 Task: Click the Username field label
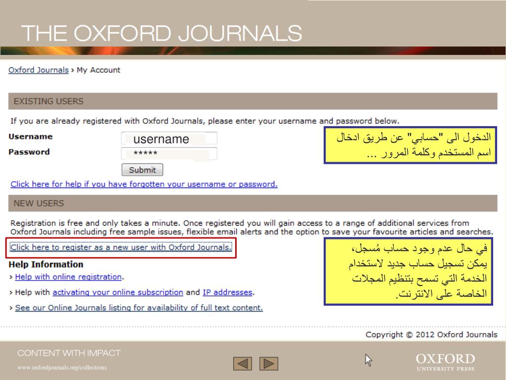[x=31, y=137]
